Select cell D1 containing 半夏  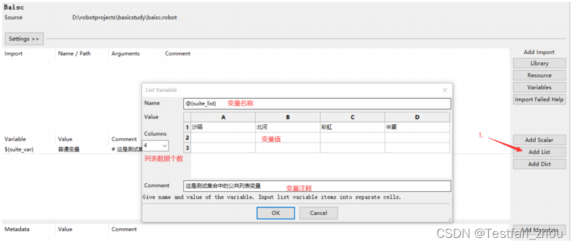tap(417, 127)
